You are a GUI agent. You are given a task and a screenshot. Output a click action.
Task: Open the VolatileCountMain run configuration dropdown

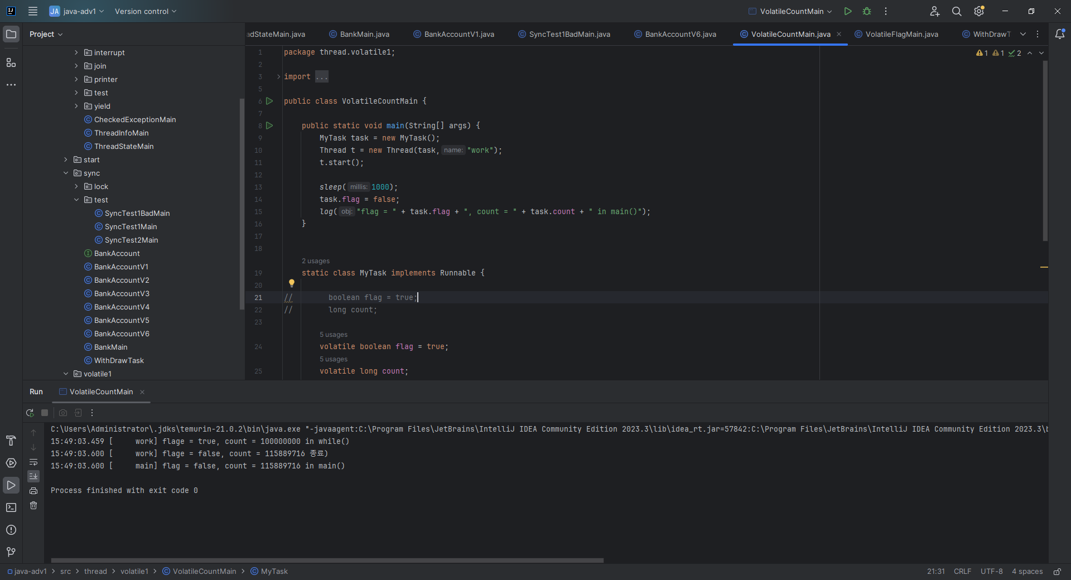coord(790,11)
